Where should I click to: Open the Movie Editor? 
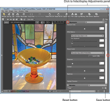(x=24, y=15)
